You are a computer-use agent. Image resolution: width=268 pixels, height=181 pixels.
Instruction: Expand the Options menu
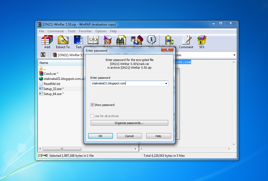(x=101, y=31)
